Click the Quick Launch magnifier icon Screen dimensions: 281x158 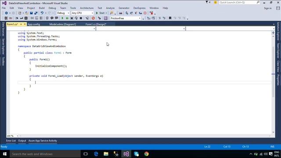(x=258, y=2)
